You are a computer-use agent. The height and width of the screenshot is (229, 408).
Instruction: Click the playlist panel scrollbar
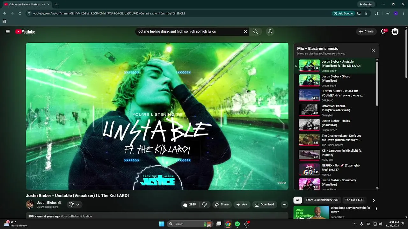click(x=377, y=83)
